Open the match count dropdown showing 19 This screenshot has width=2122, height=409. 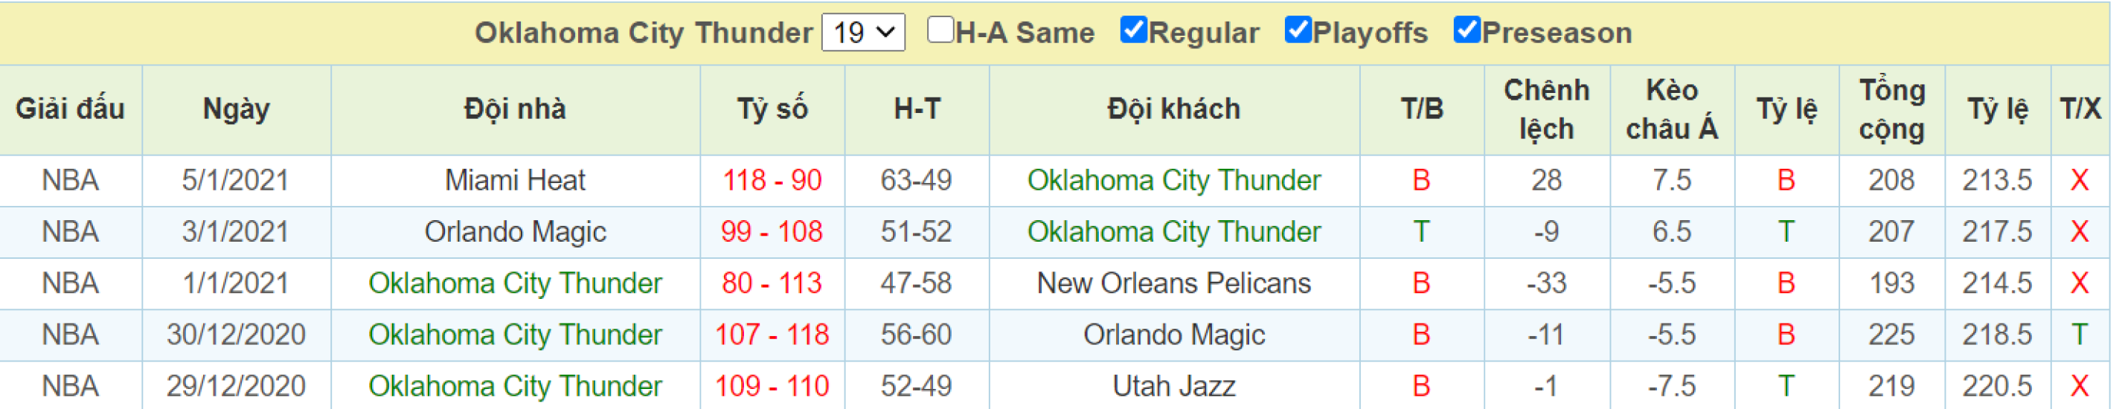863,32
